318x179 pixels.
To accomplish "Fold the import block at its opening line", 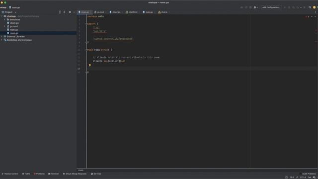I will click(86, 24).
